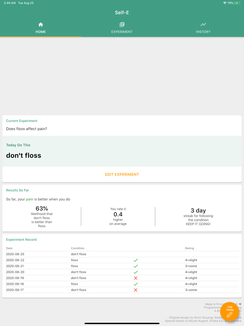Click the green 'pain' word
This screenshot has width=244, height=326.
pos(30,199)
